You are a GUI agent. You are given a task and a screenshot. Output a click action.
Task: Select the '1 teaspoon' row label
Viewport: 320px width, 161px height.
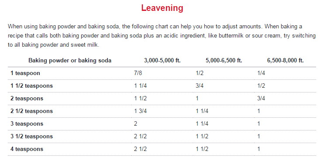25,73
